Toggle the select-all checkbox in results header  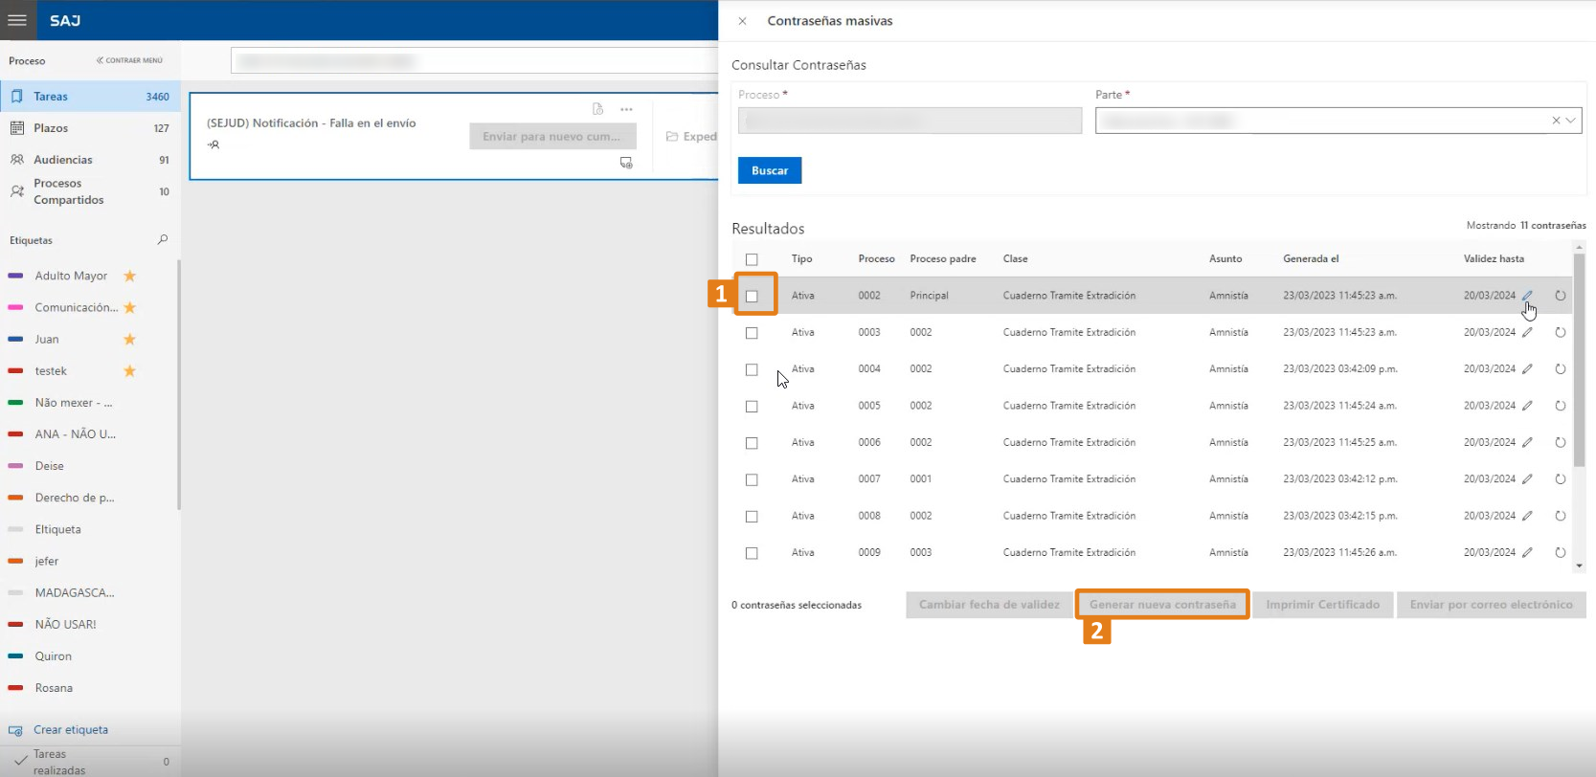(x=752, y=259)
